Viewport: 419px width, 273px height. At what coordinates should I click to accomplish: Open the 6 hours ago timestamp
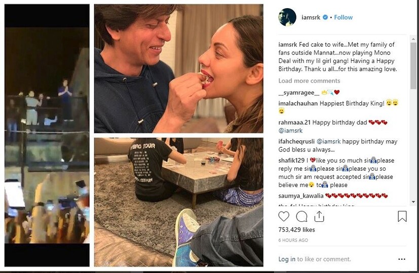293,240
